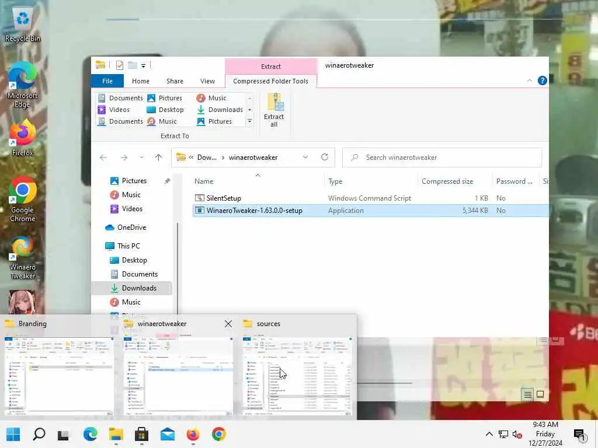Switch to Details view layout icon

527,395
